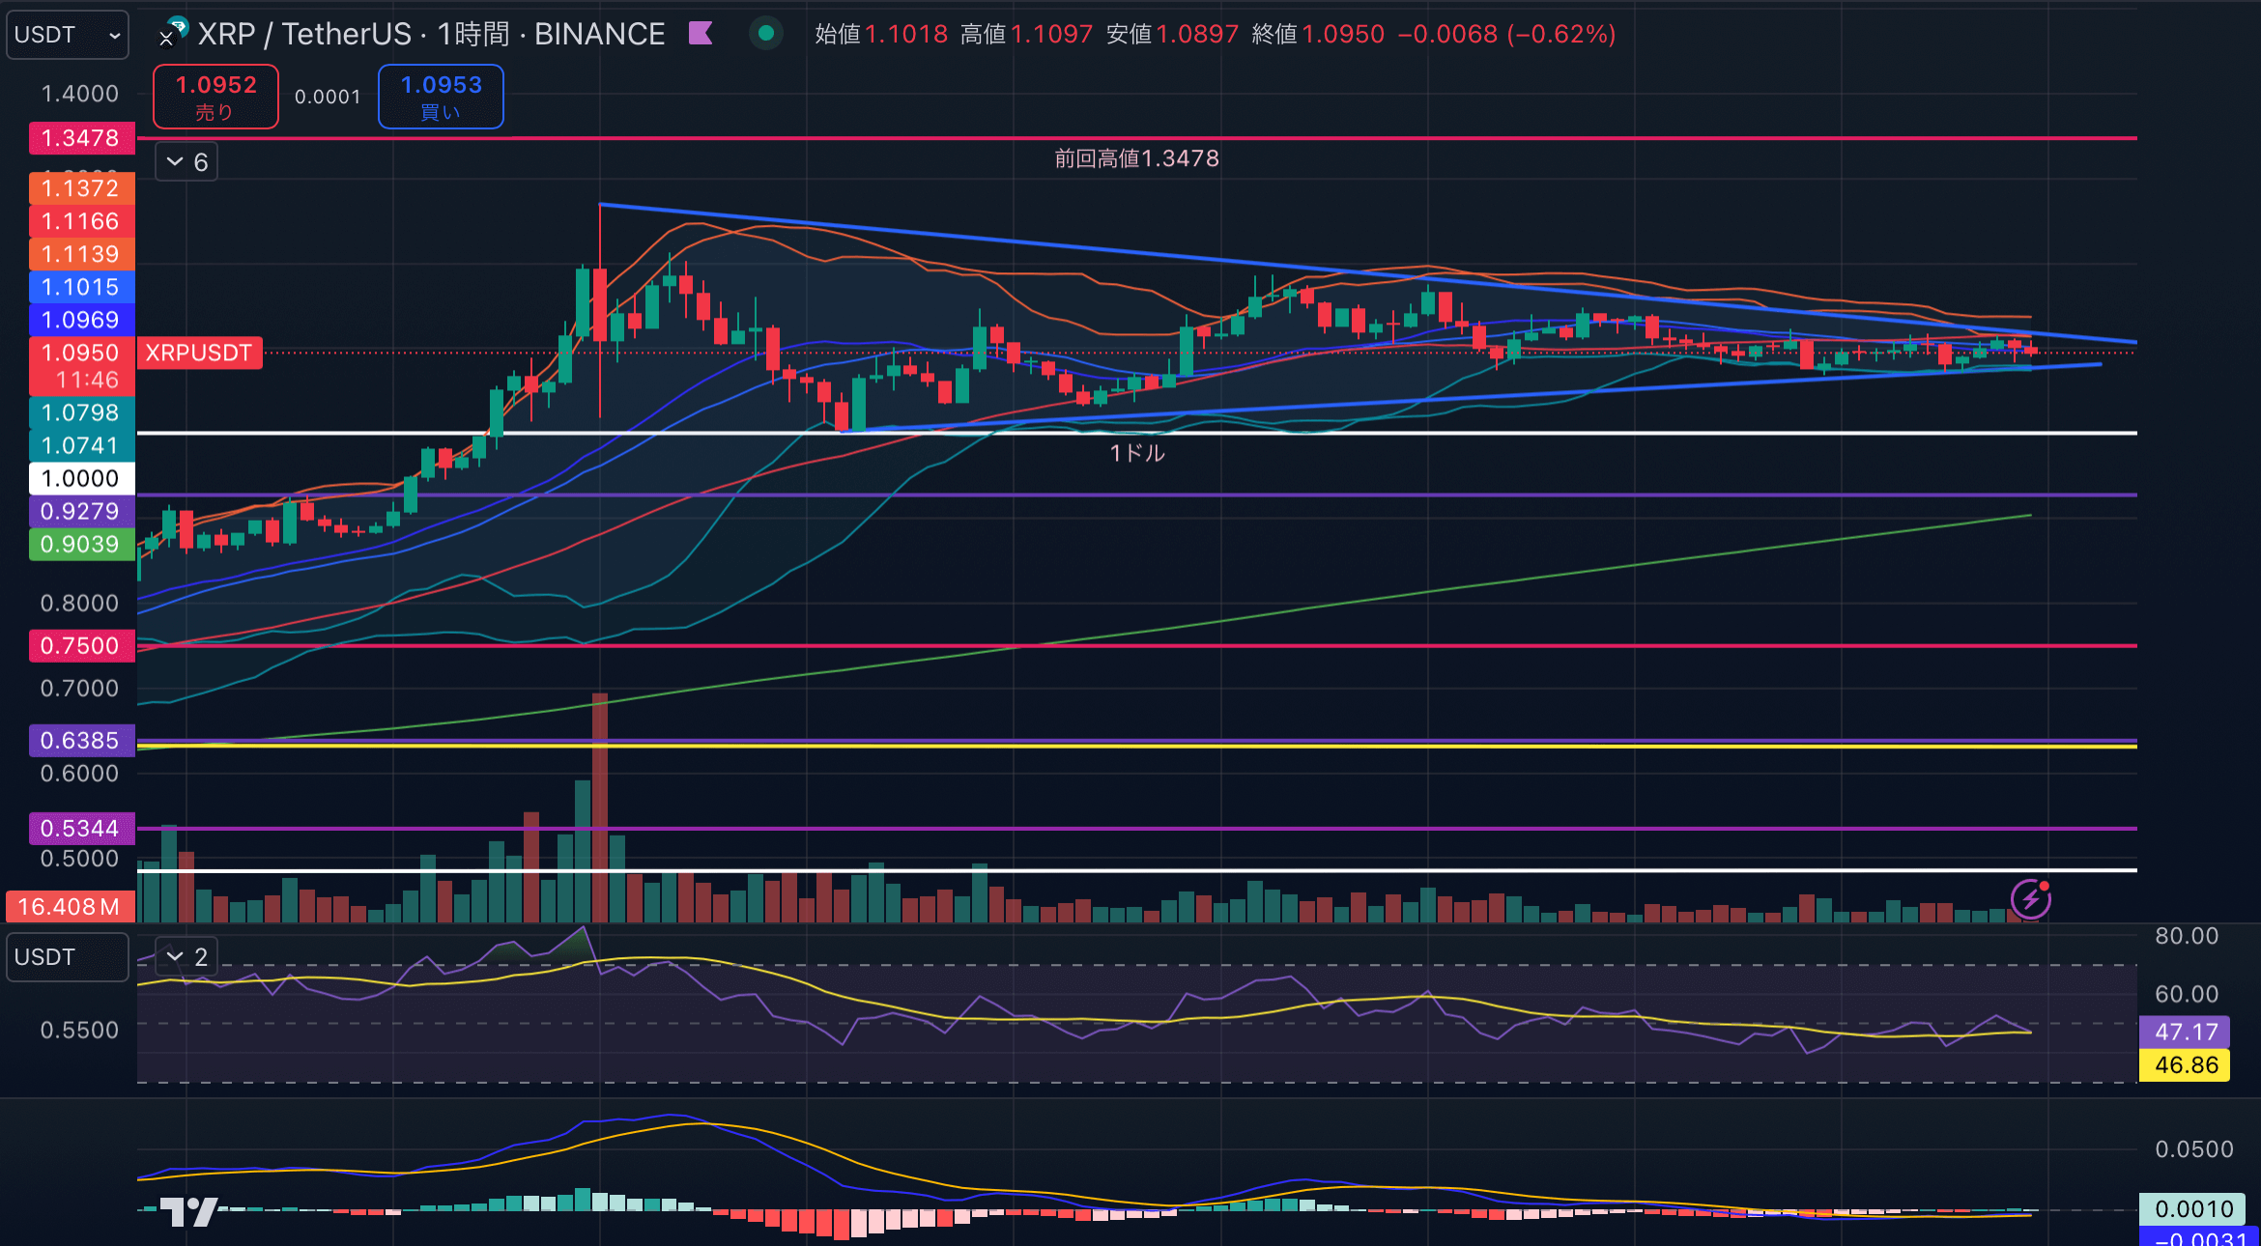Screen dimensions: 2261x1246
Task: Click the red sell button 1.0952
Action: (x=215, y=97)
